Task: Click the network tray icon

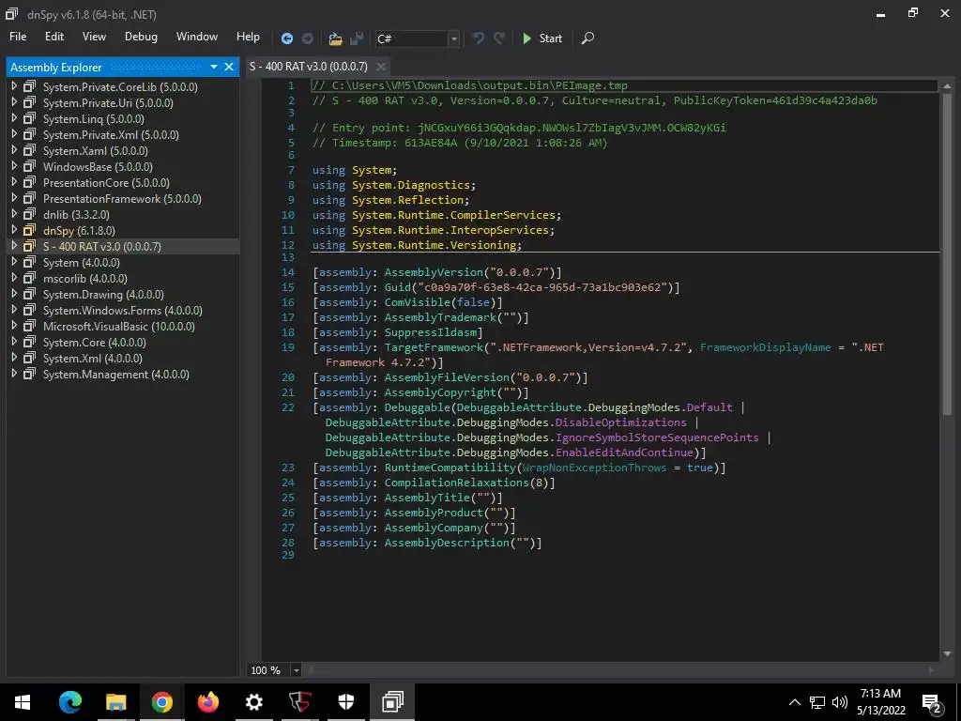Action: pyautogui.click(x=817, y=702)
